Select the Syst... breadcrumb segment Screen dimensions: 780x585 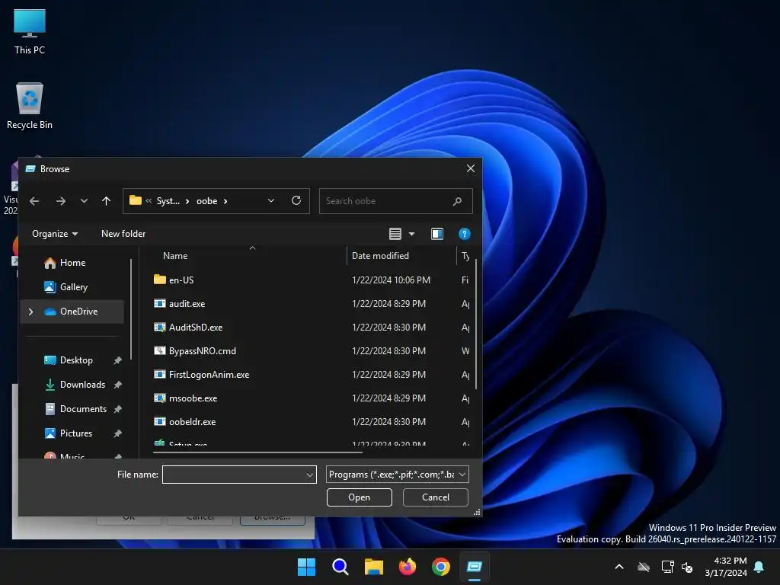point(168,201)
